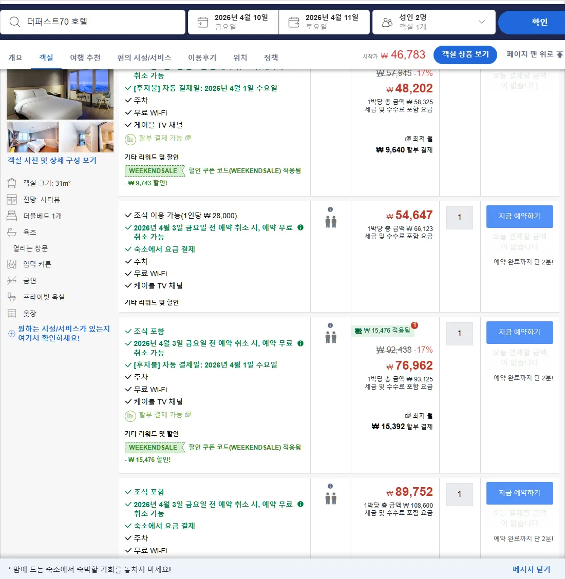Click the cancellation info icon in the ₩89,752 row
This screenshot has height=579, width=565.
(300, 504)
